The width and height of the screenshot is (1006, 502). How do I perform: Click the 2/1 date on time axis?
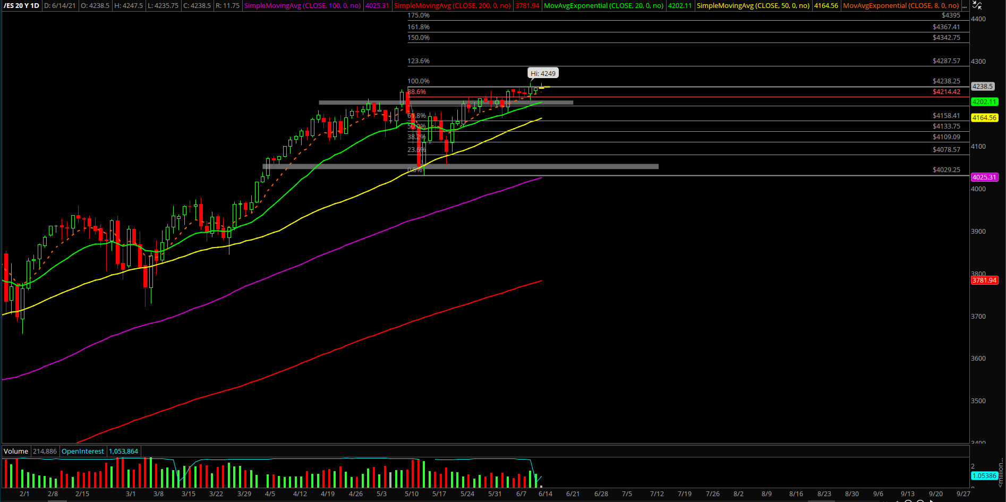(x=24, y=494)
